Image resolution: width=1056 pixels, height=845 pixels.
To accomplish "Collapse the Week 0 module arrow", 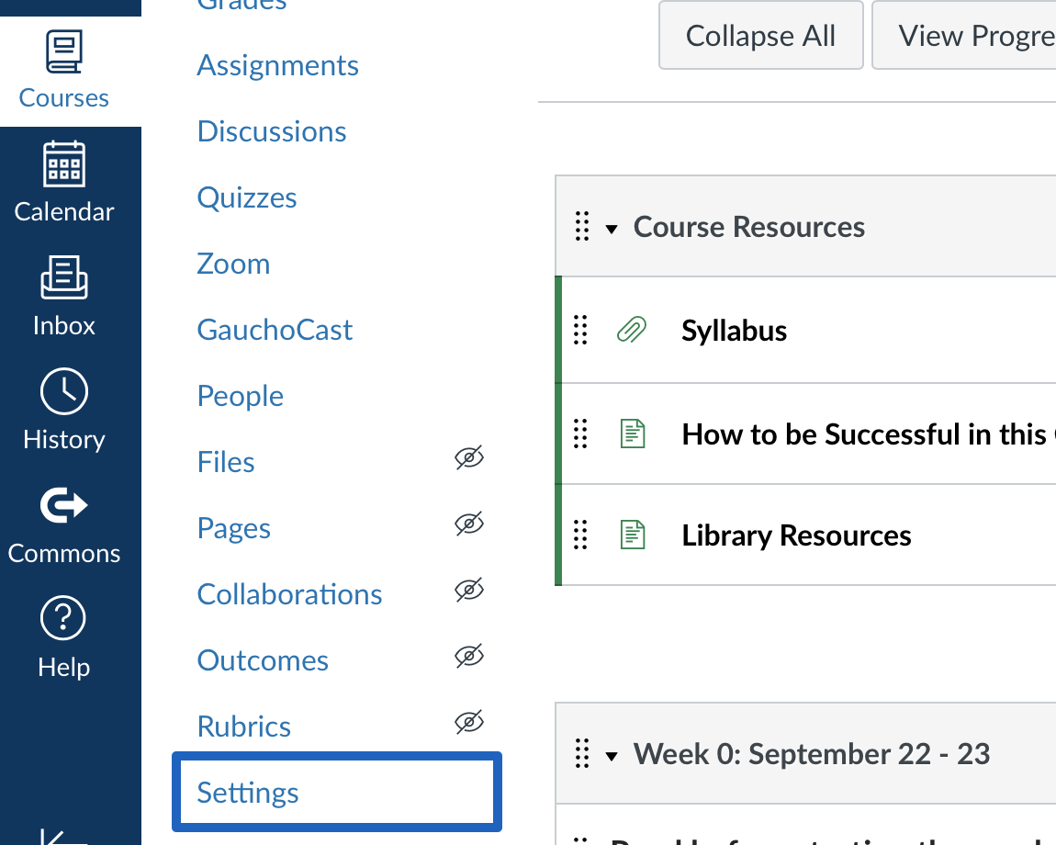I will (612, 756).
